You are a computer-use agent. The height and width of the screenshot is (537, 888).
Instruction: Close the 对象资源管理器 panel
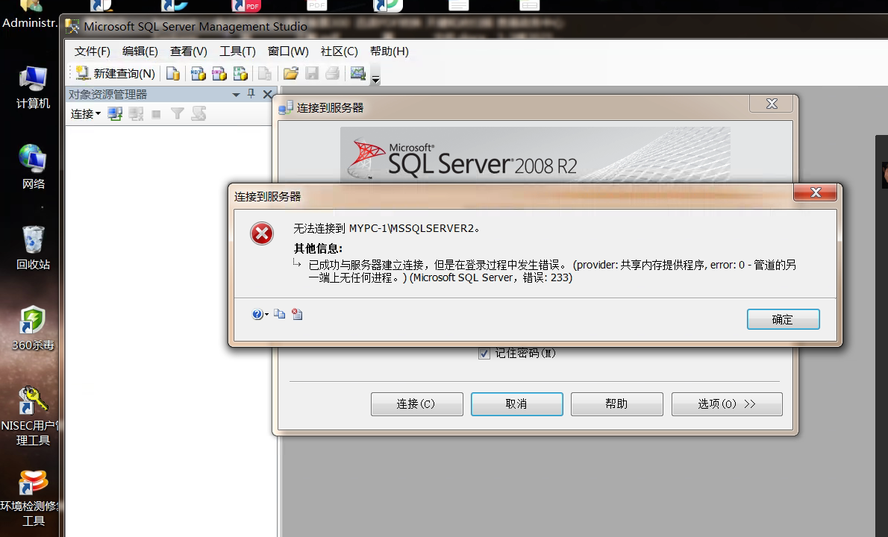pyautogui.click(x=267, y=95)
